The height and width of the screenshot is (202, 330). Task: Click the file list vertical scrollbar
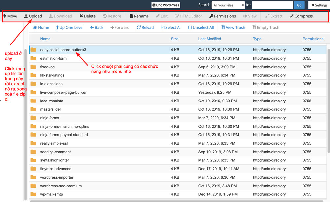coord(329,101)
